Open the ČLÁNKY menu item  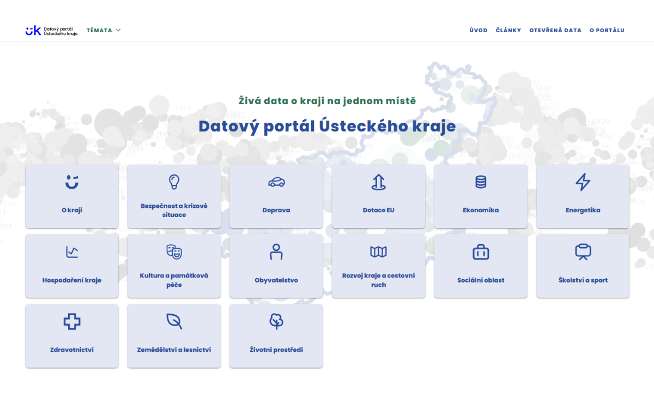click(508, 30)
